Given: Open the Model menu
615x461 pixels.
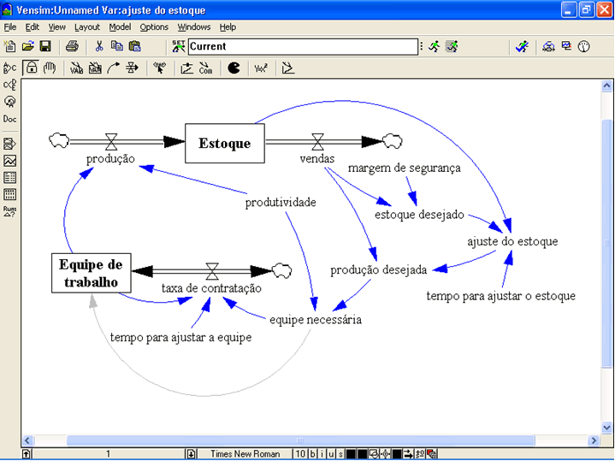Looking at the screenshot, I should [x=120, y=27].
